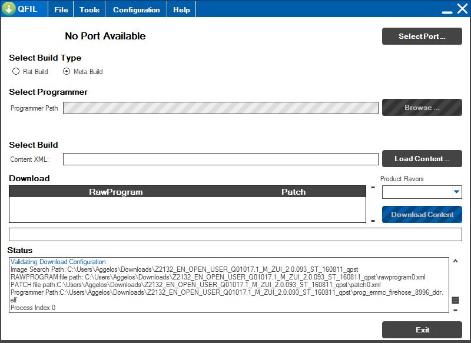Click the Patch column header

point(293,192)
